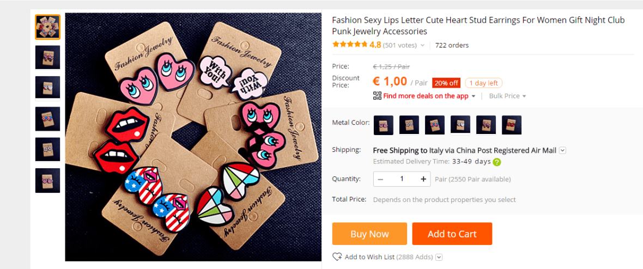Select the first Metal Color swatch
Image resolution: width=643 pixels, height=269 pixels.
(383, 125)
